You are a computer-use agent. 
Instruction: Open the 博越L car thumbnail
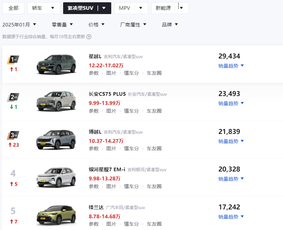[56, 140]
